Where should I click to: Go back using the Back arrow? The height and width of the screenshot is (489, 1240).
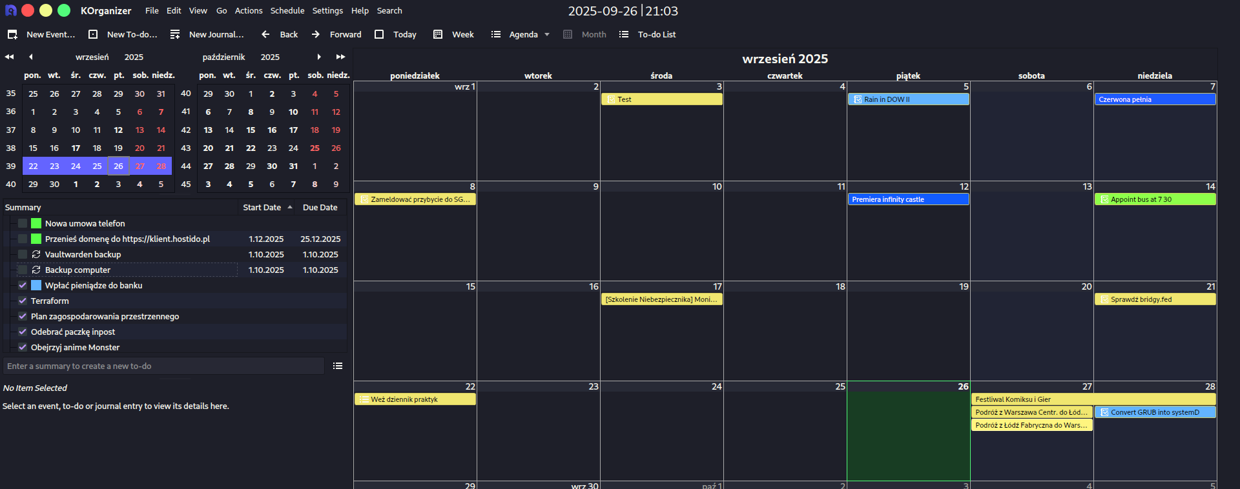(265, 35)
